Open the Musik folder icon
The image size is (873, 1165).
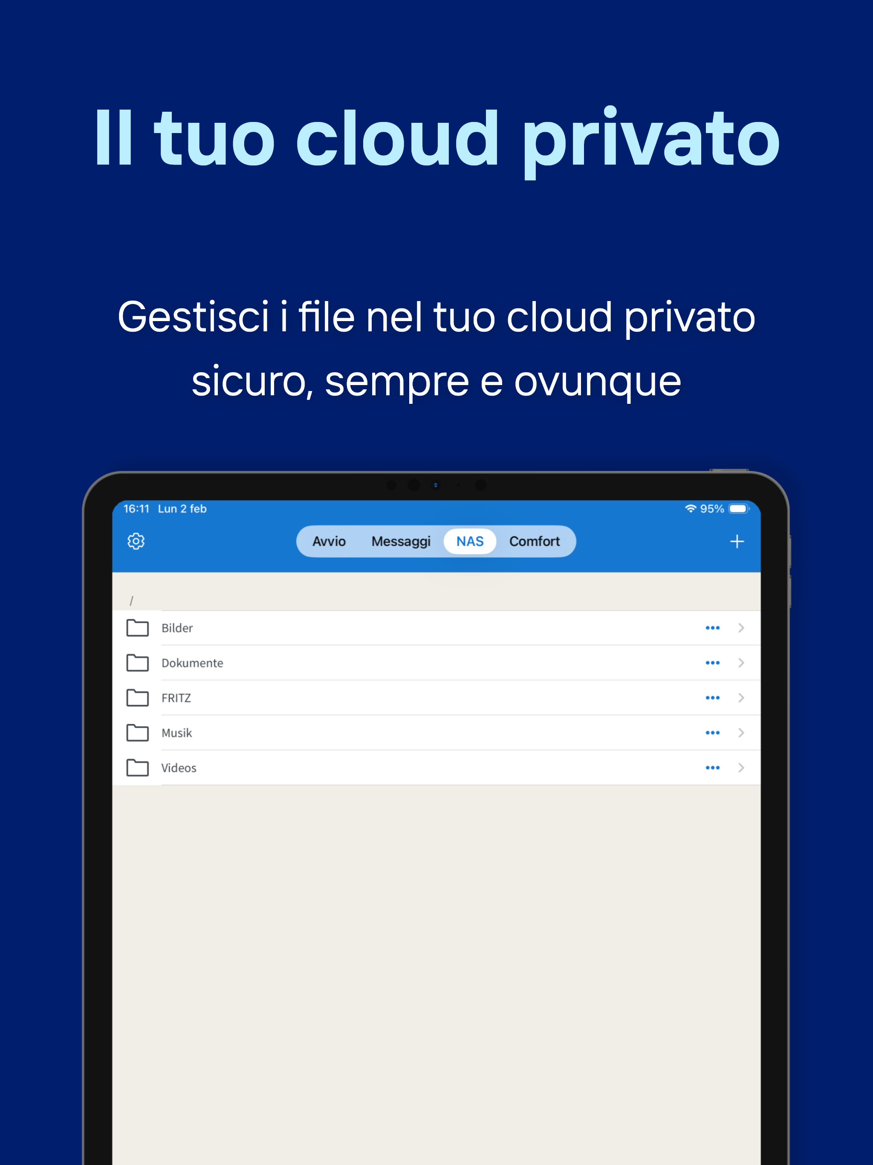[138, 733]
